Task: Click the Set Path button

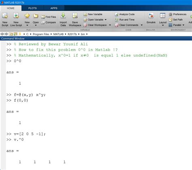Action: (x=176, y=19)
